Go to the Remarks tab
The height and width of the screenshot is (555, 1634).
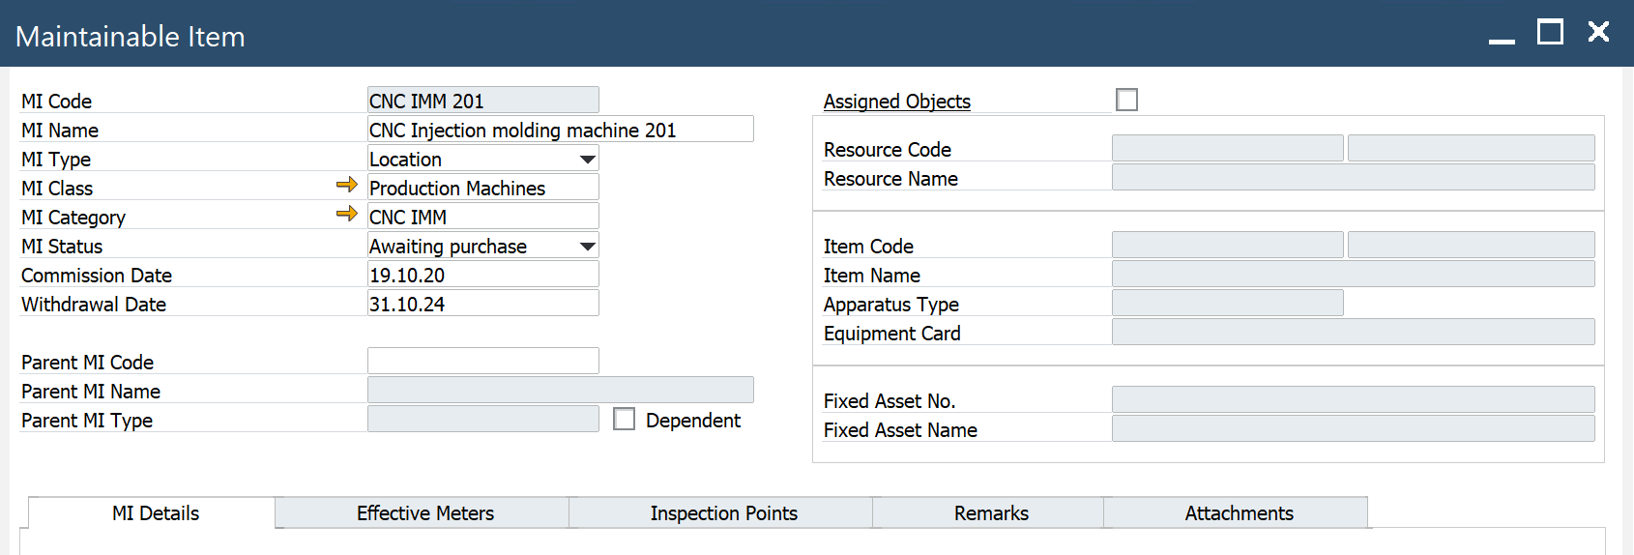[990, 513]
